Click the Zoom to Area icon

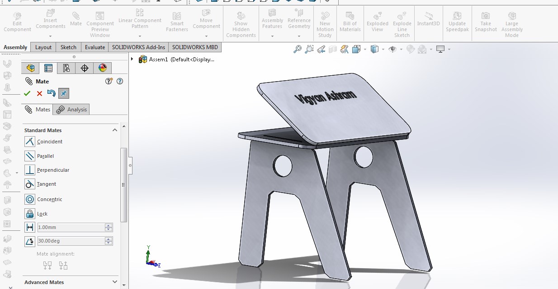tap(309, 49)
